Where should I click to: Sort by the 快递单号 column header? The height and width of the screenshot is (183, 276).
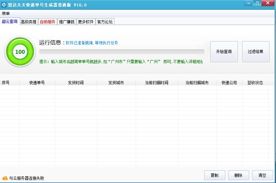(x=37, y=83)
